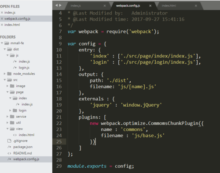This screenshot has width=220, height=173.
Task: Switch to the webpack.config.js tab
Action: click(x=128, y=6)
